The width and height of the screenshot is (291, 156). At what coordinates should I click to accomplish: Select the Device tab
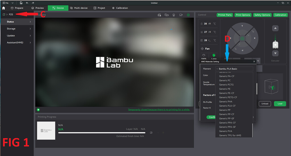(58, 8)
